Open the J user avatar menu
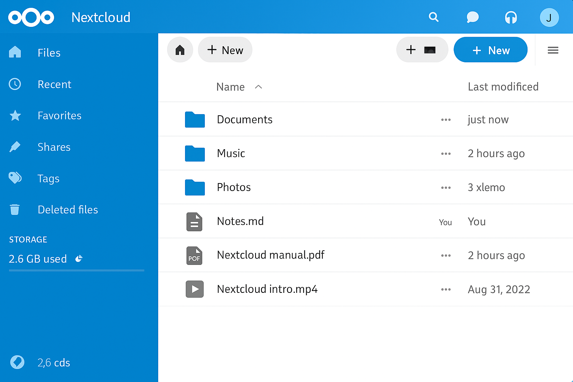This screenshot has height=382, width=573. tap(549, 17)
